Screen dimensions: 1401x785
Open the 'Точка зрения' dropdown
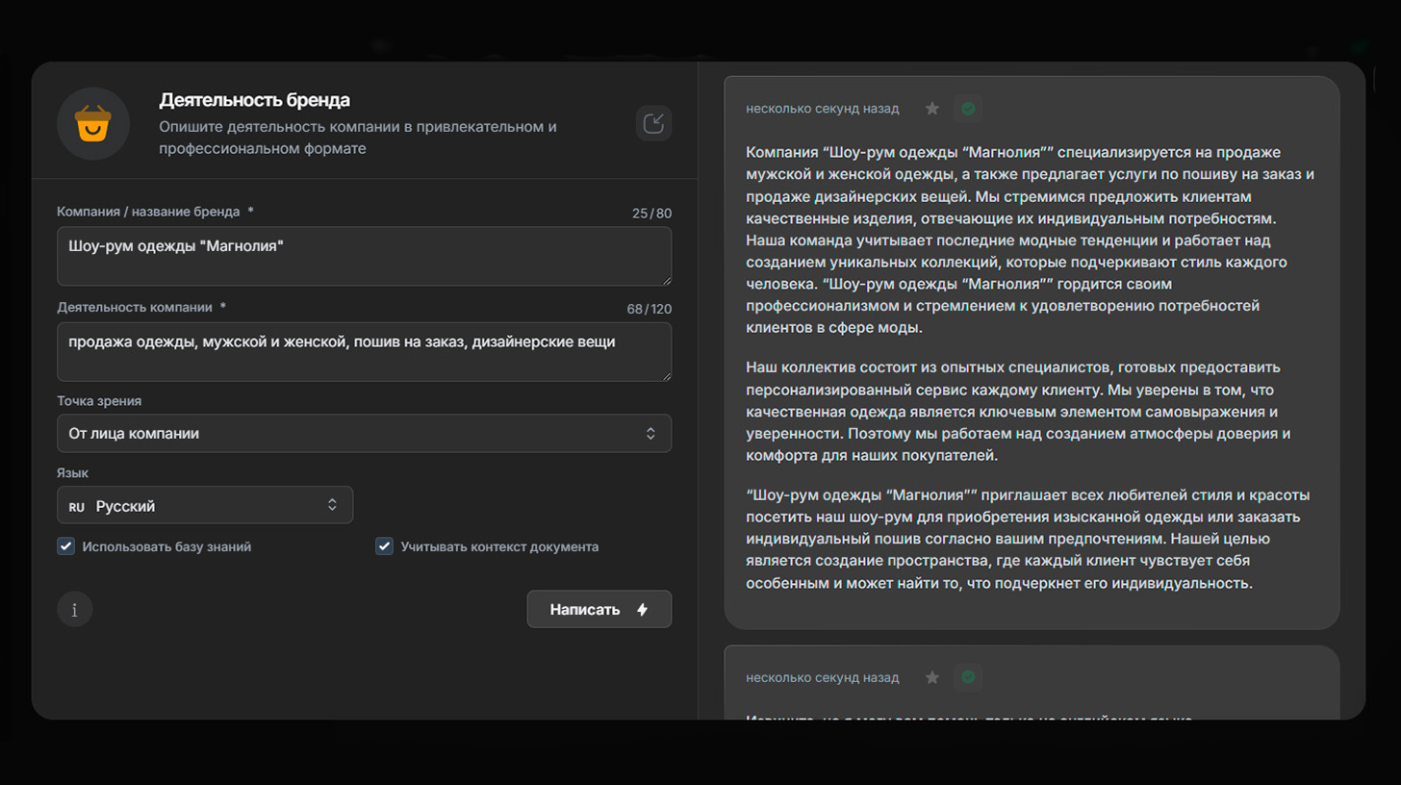[365, 433]
